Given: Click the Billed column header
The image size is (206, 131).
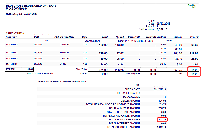Looking at the screenshot, I should 104,37.
